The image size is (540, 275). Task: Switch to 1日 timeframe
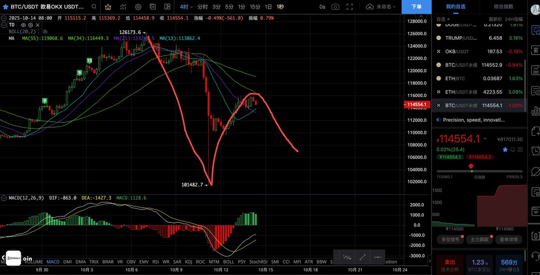coord(268,7)
